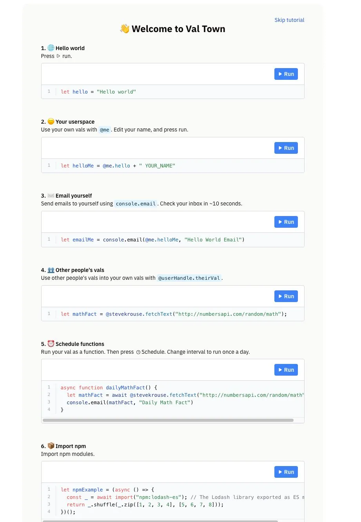This screenshot has width=361, height=522.
Task: Click the smiley icon beside Your userspace
Action: click(51, 121)
